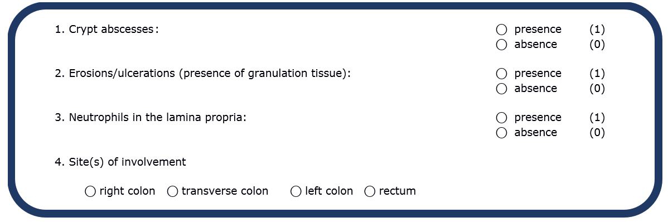Pick the rectum radio button
The width and height of the screenshot is (668, 222).
pyautogui.click(x=370, y=192)
